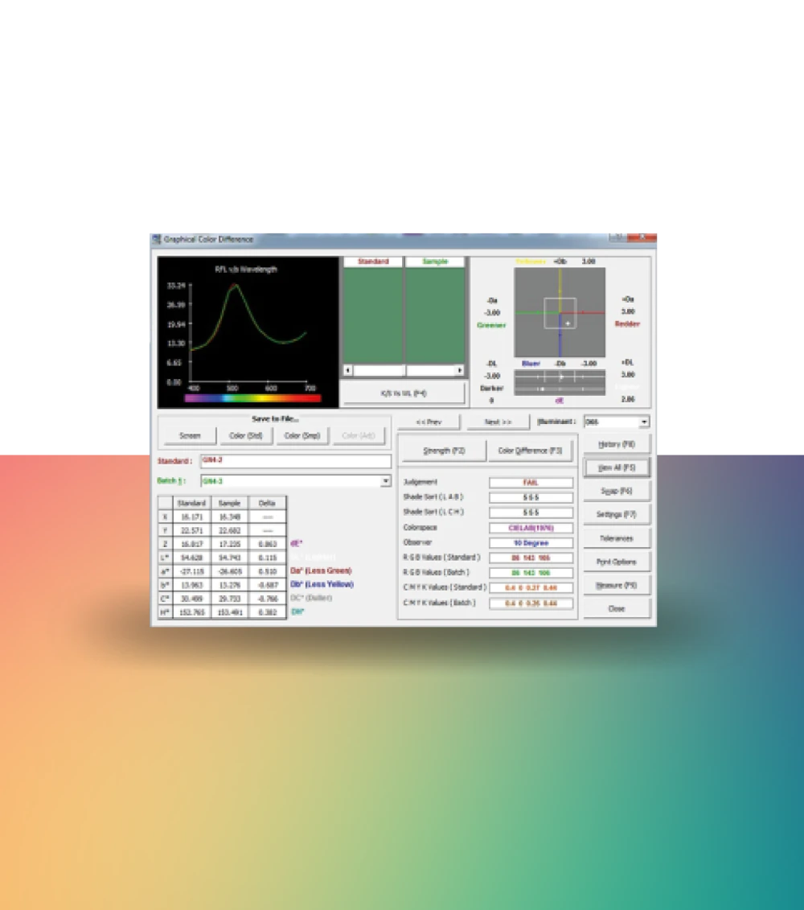This screenshot has height=910, width=804.
Task: Click the Color (Std) save button
Action: coord(246,435)
